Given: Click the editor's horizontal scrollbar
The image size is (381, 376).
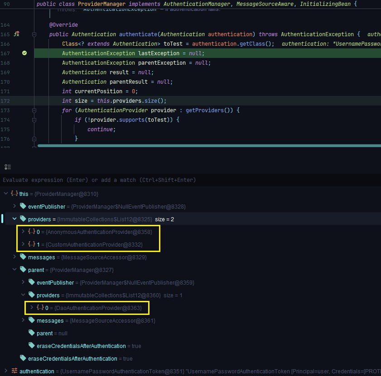Looking at the screenshot, I should 208,146.
